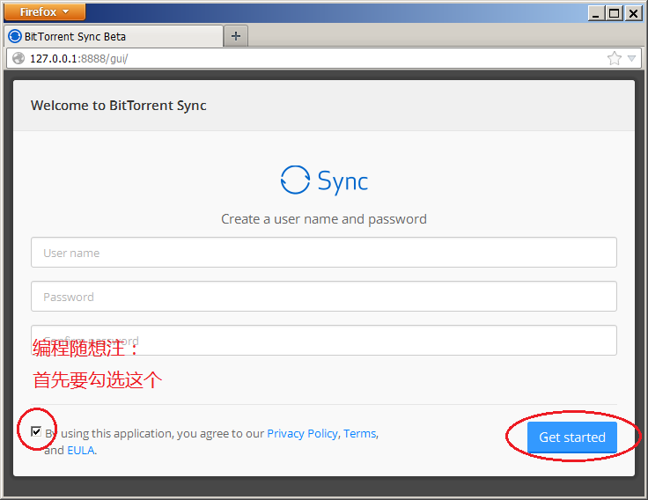This screenshot has height=500, width=648.
Task: Focus the address bar showing 127.0.0.1:8888/gui/
Action: point(308,58)
